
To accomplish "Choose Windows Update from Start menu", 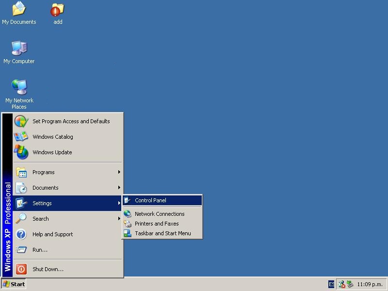I will (x=68, y=152).
